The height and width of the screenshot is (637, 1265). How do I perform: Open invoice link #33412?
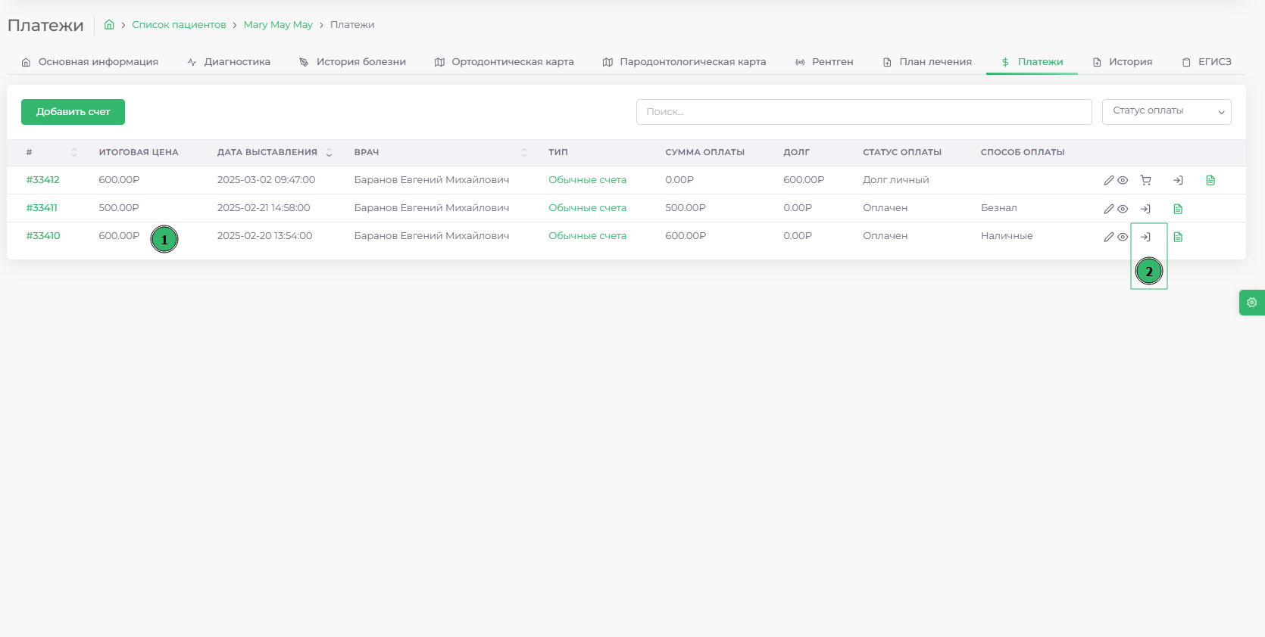click(42, 180)
